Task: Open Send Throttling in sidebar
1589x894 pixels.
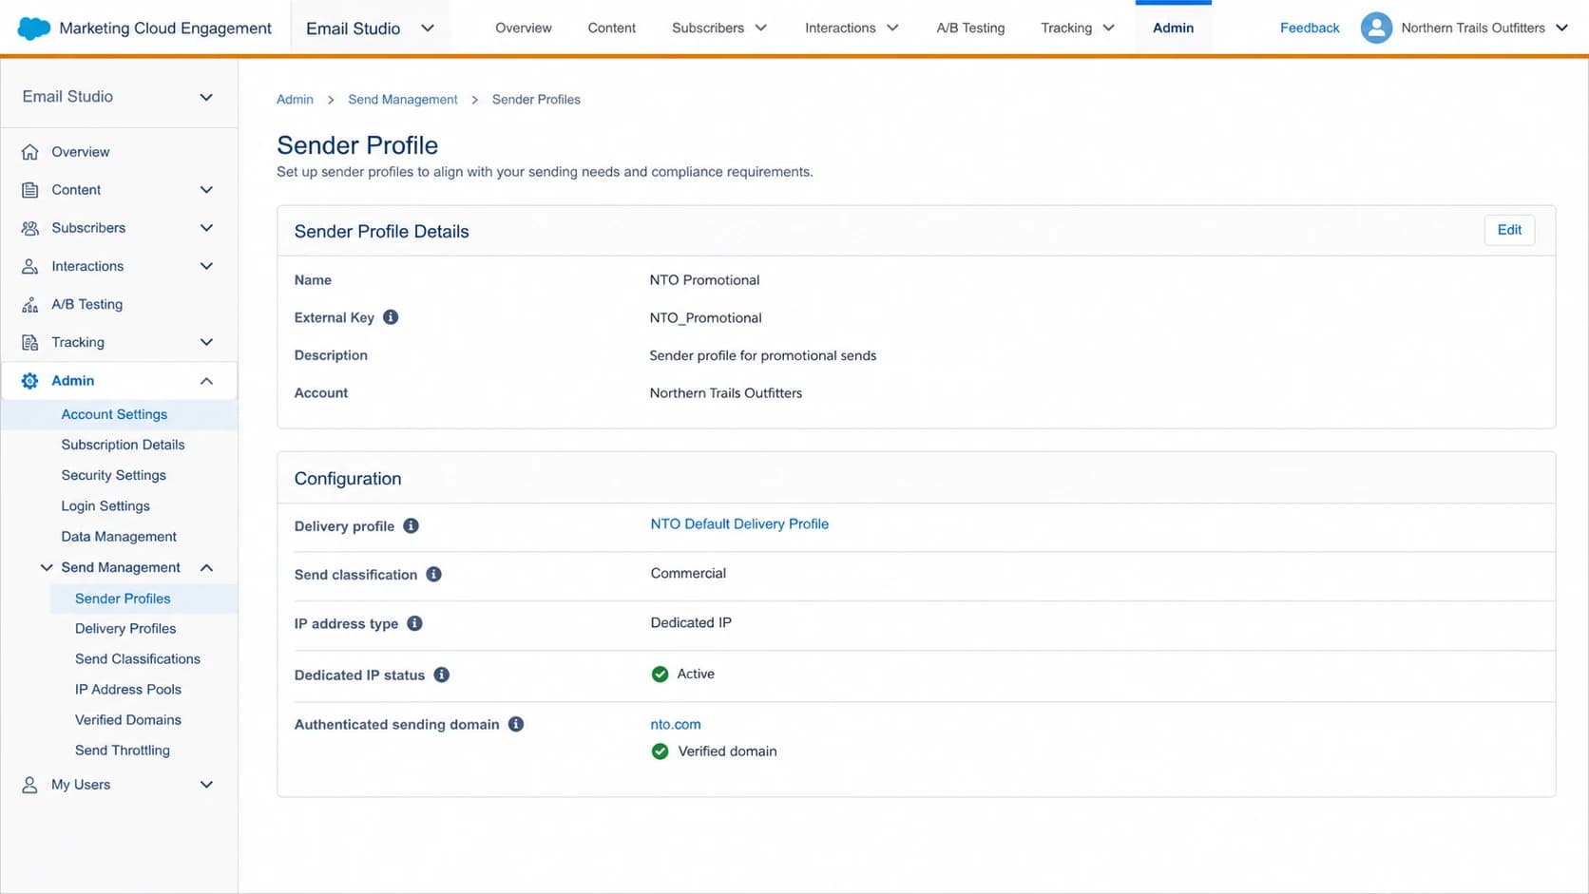Action: pos(123,751)
